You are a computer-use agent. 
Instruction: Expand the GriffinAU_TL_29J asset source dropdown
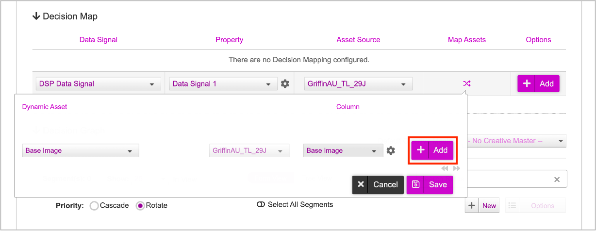[x=359, y=83]
